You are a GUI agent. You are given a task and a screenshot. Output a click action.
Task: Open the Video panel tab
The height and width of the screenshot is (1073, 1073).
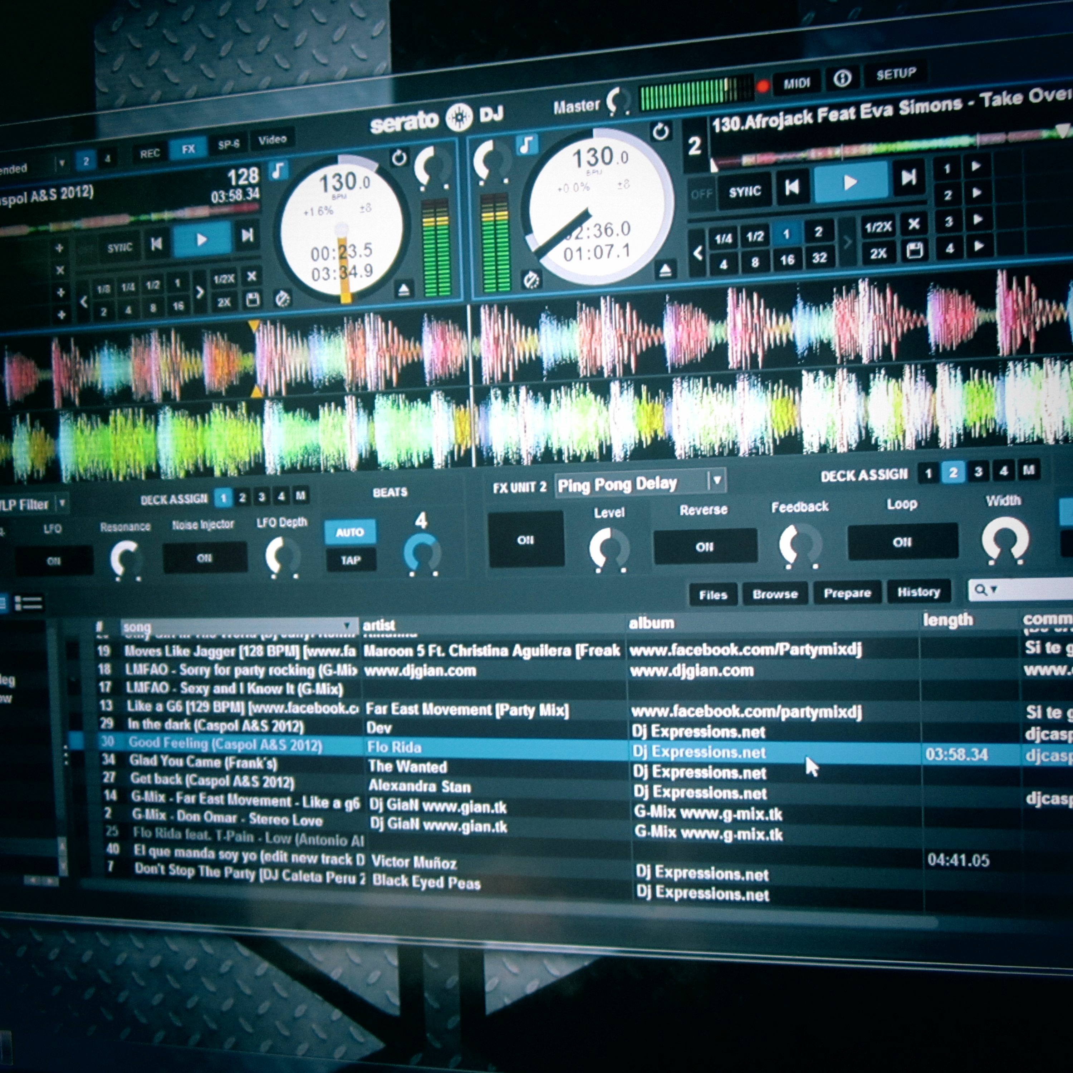(x=272, y=139)
